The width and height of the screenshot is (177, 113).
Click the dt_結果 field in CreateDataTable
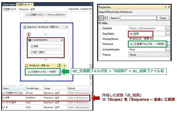[x=46, y=46]
